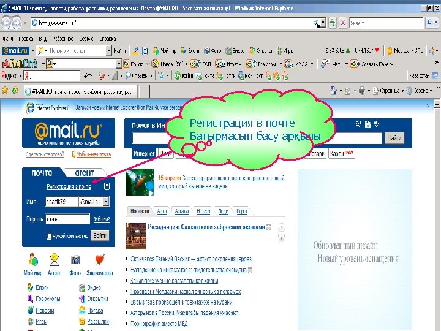The image size is (441, 331).
Task: Open Видео in the Mail.ru toolbar
Action: coord(235,51)
